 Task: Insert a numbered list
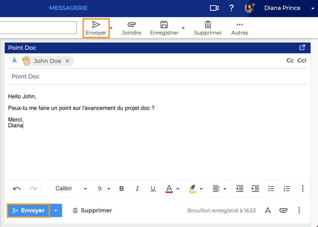coord(287,189)
